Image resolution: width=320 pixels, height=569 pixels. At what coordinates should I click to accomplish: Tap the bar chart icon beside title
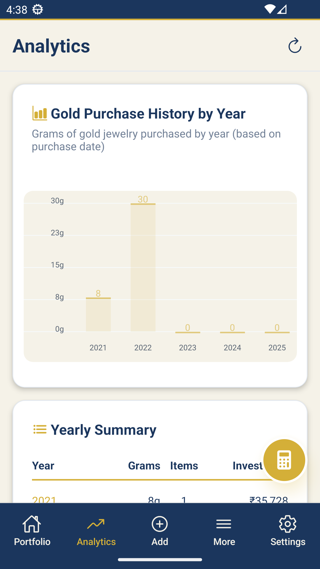(x=40, y=114)
